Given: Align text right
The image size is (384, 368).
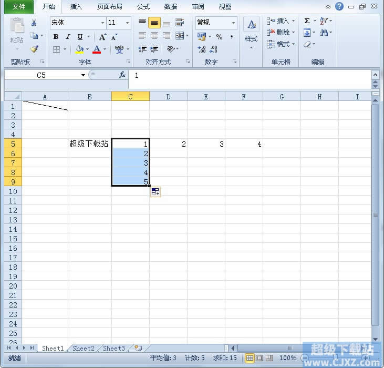Looking at the screenshot, I should (x=167, y=36).
